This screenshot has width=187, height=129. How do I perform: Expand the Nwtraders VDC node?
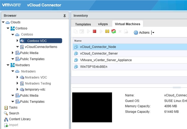(18, 77)
